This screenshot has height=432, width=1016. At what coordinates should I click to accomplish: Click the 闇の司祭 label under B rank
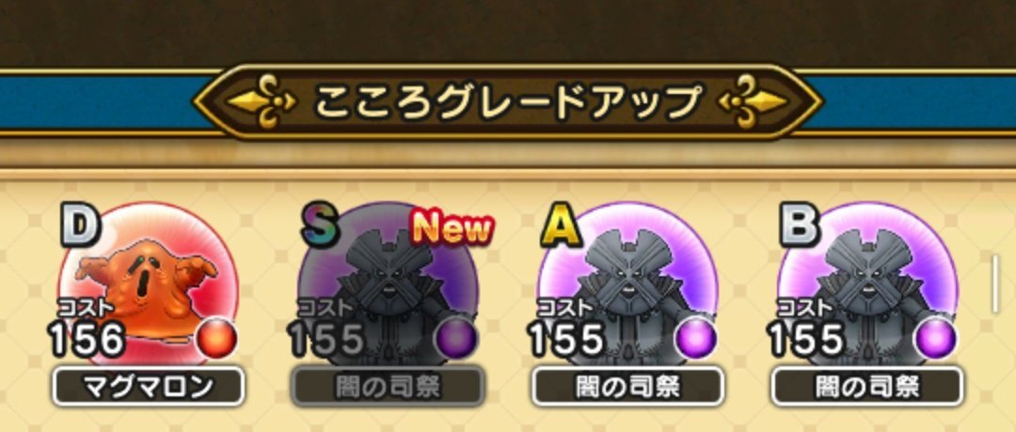[x=867, y=387]
